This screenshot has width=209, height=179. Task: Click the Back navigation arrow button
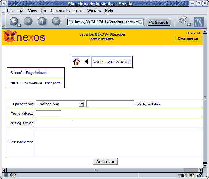pos(14,21)
